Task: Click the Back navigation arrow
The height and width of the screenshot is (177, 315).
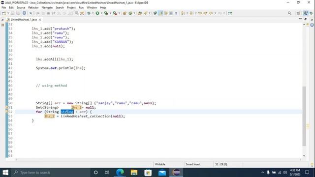Action: (211, 13)
